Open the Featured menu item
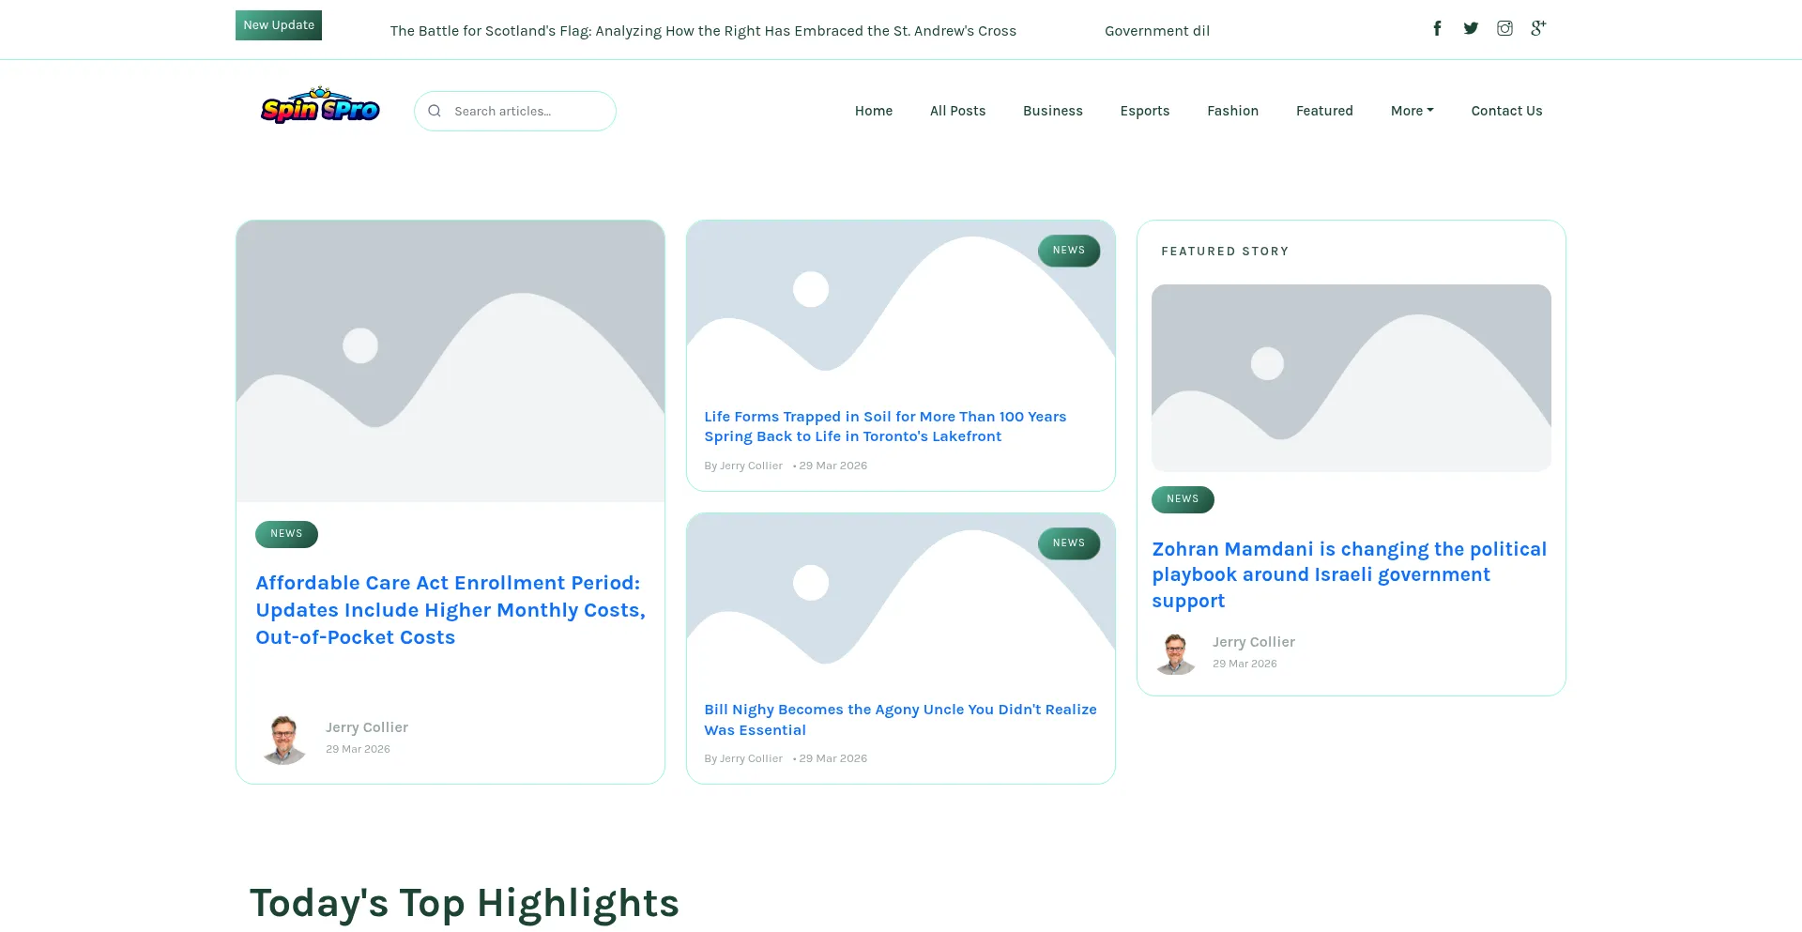 coord(1324,111)
